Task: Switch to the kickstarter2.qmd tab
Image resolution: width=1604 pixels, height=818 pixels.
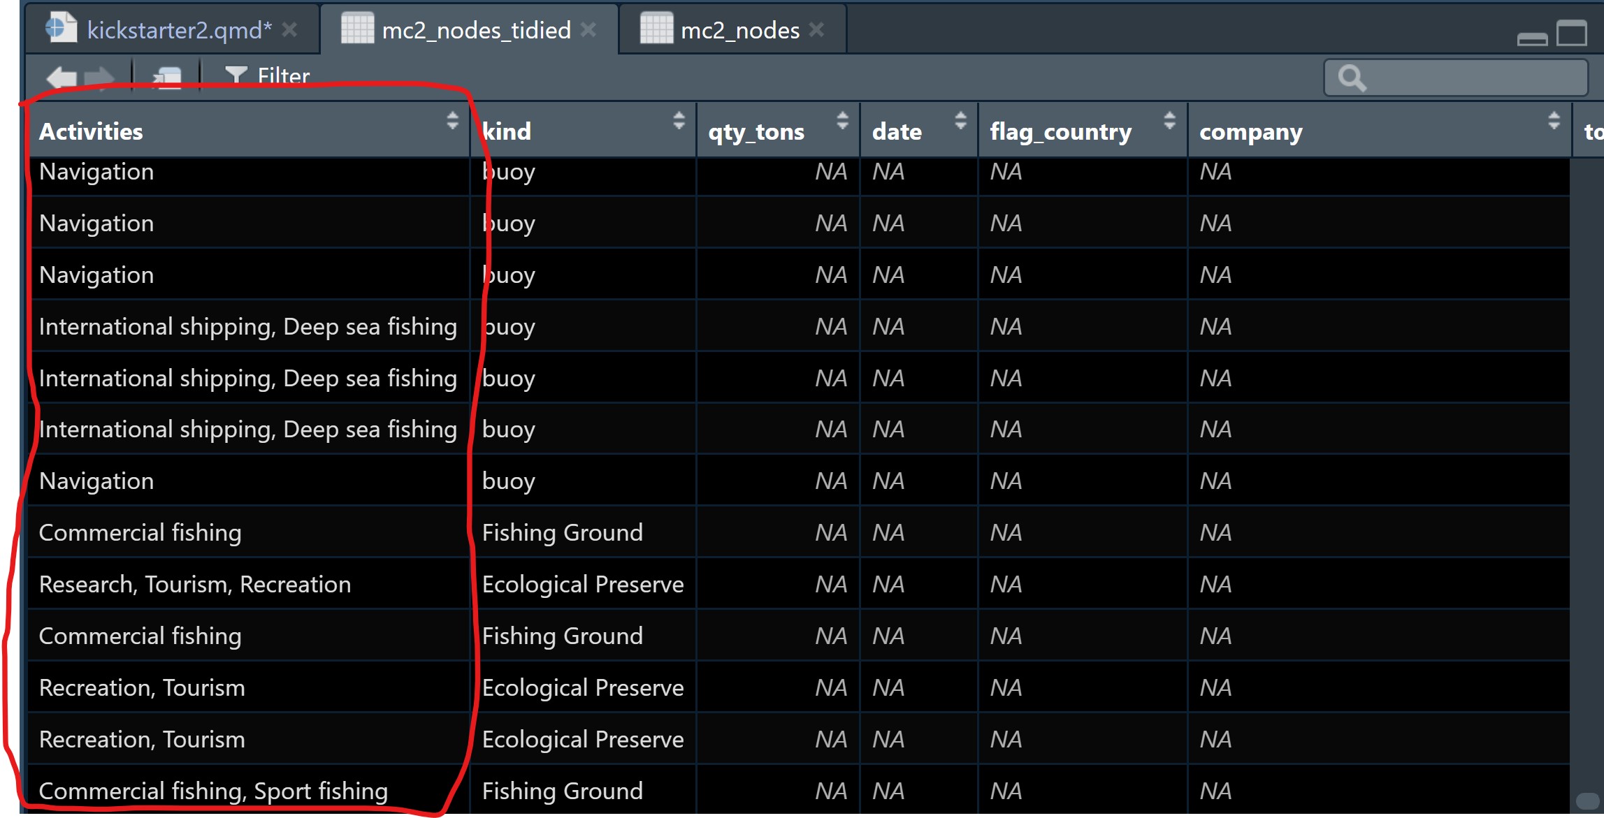Action: [x=178, y=30]
